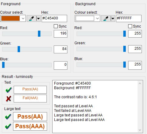The height and width of the screenshot is (134, 147).
Task: Click the foreground Hex field #C45400
Action: point(54,18)
